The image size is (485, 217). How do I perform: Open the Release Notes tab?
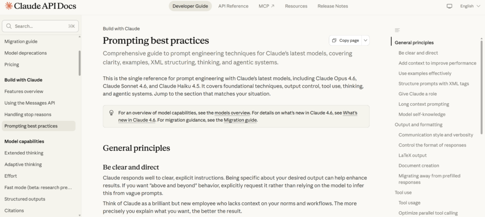coord(332,6)
